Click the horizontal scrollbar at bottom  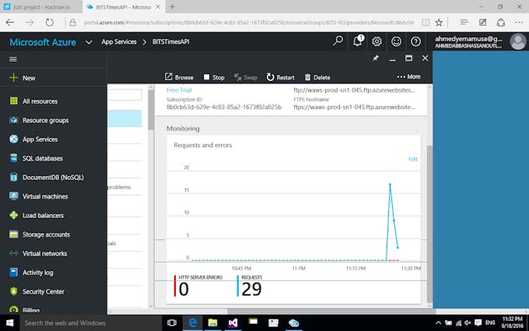click(331, 311)
